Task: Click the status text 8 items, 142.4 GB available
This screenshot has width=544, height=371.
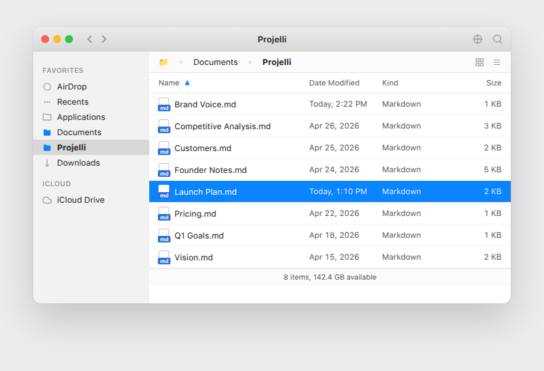Action: click(x=330, y=277)
